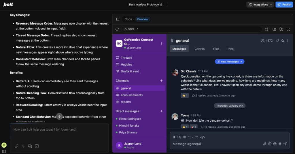Switch to the Messages tab

[x=179, y=49]
